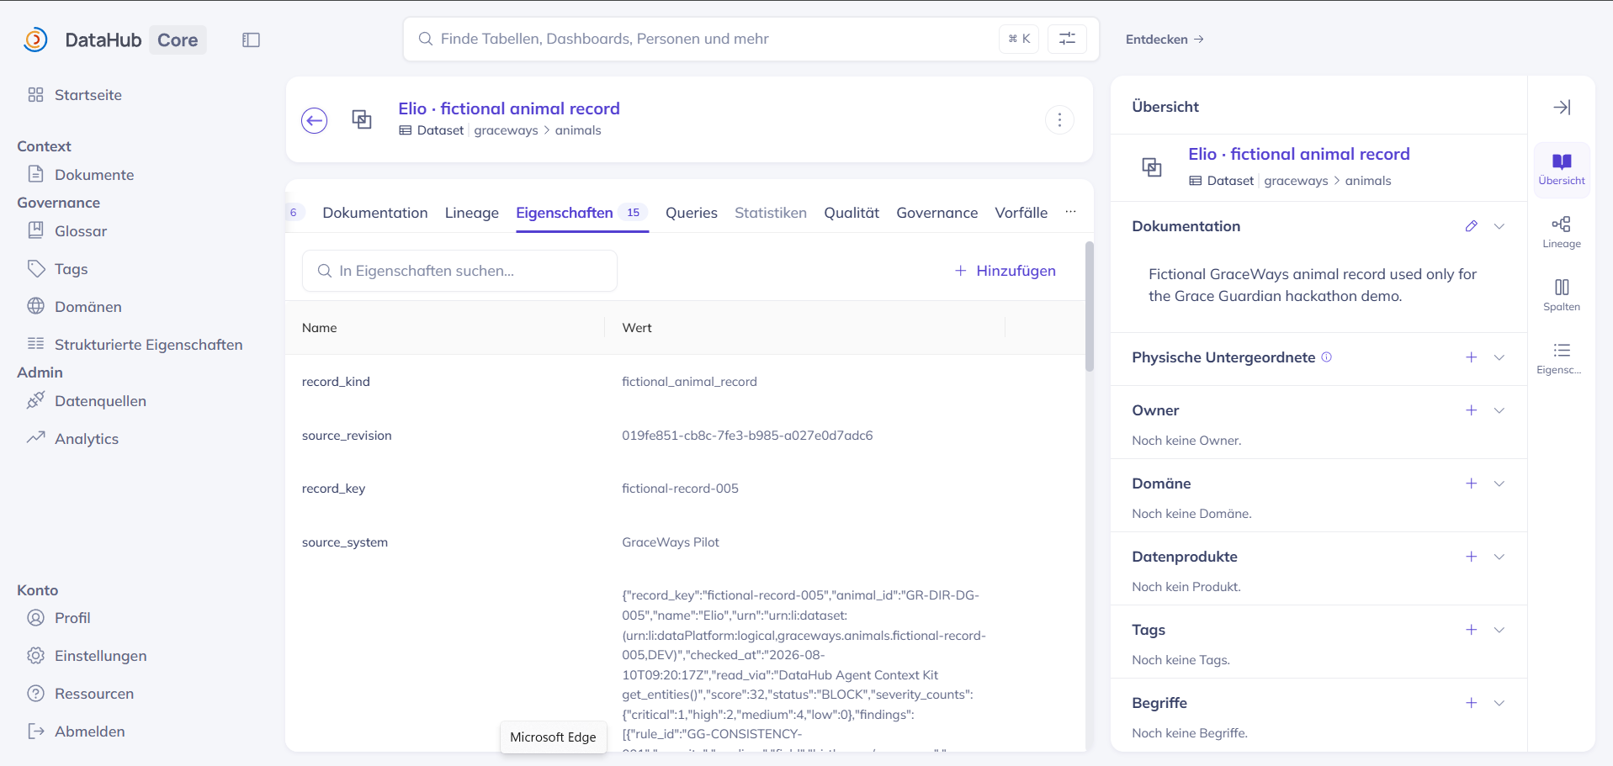Click the Entdecken link
This screenshot has height=766, width=1613.
coord(1165,40)
